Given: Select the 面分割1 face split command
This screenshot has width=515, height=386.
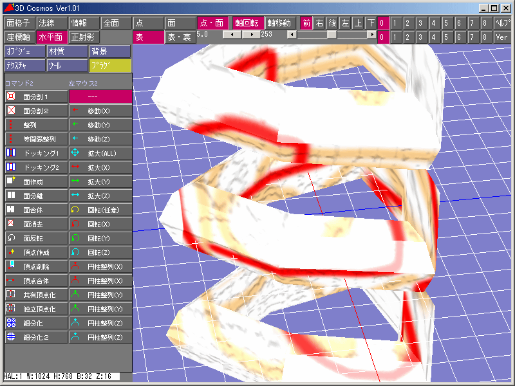Looking at the screenshot, I should click(x=37, y=97).
